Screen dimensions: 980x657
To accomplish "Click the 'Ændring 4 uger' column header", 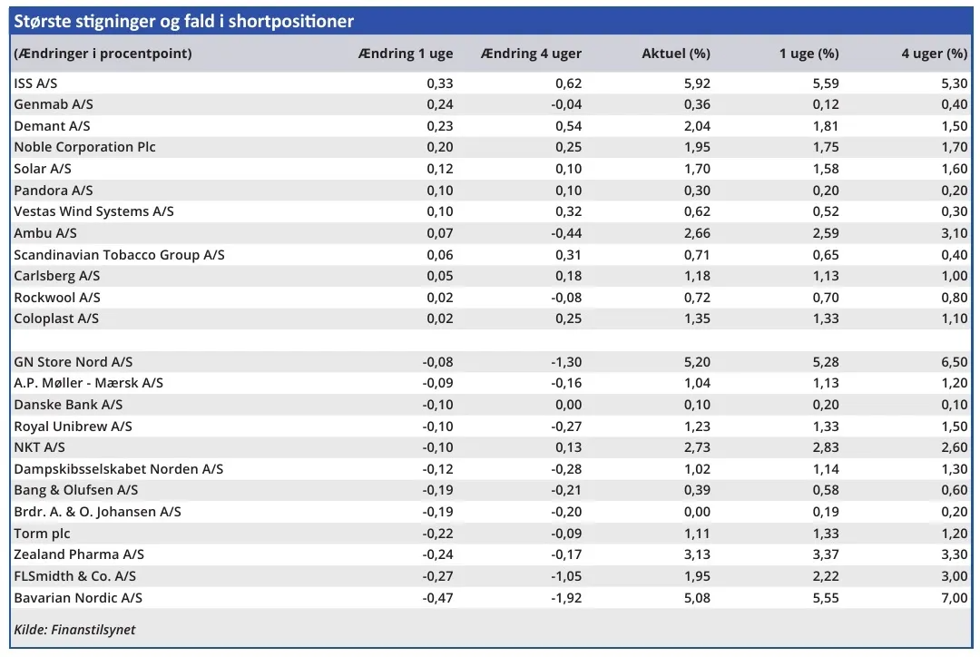I will pos(531,54).
